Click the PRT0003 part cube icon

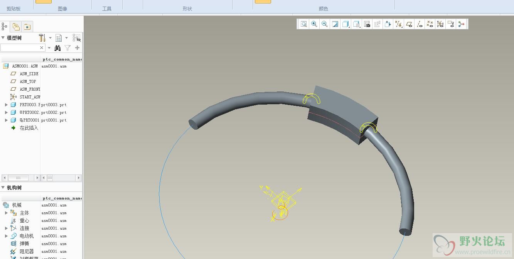[13, 105]
